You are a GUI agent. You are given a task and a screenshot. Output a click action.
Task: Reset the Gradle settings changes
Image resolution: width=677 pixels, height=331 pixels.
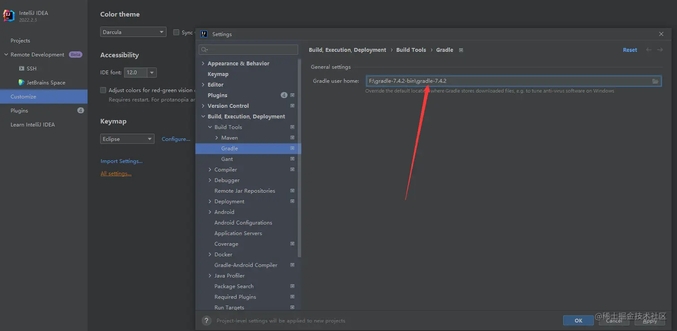[x=630, y=50]
